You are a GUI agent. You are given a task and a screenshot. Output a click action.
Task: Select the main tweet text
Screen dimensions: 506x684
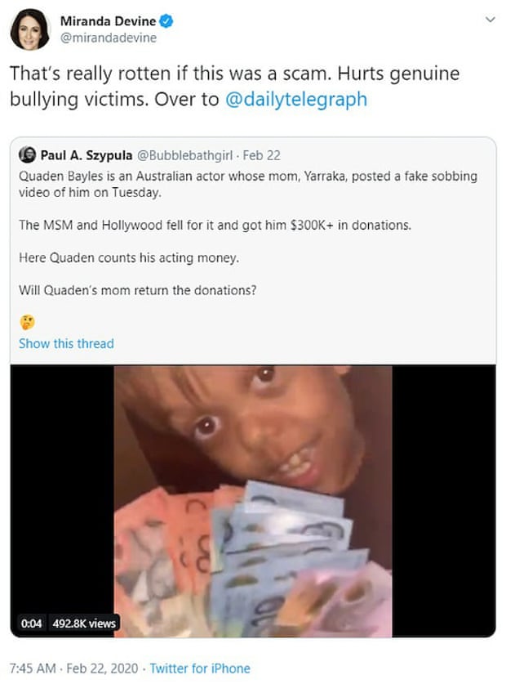pos(234,87)
